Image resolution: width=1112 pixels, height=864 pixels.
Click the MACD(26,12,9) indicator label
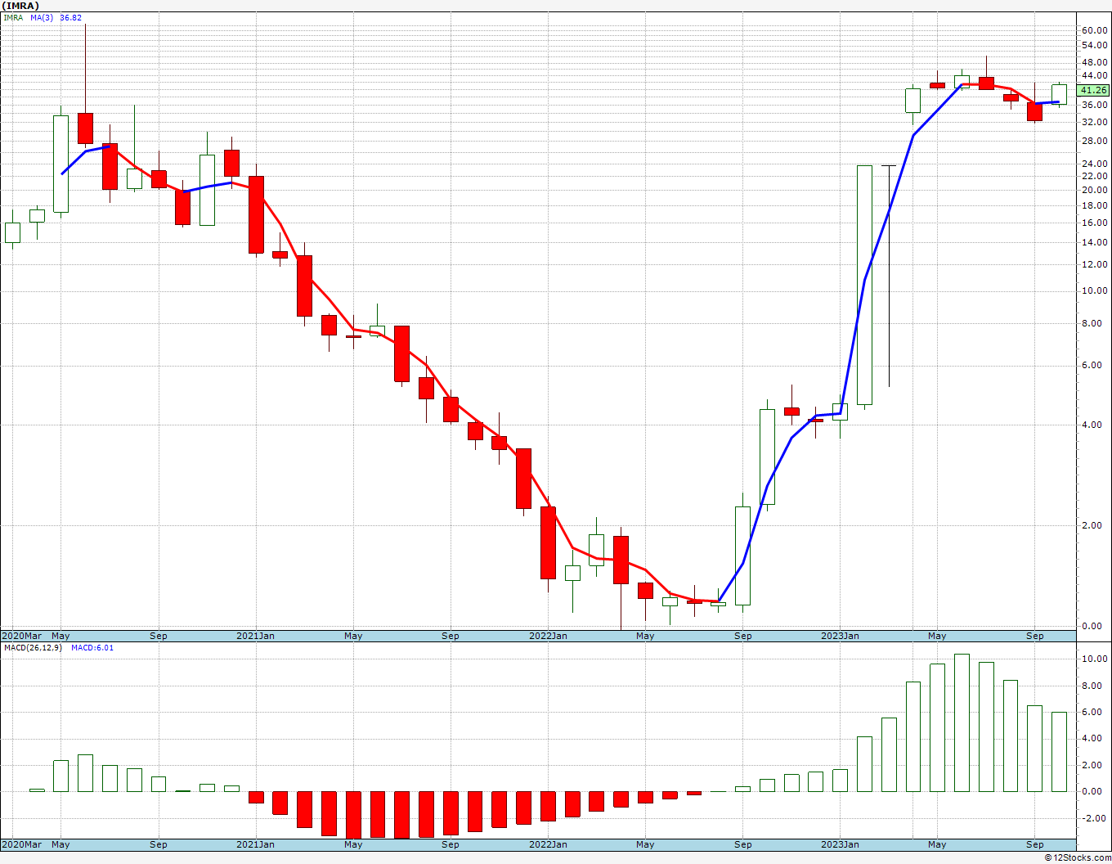pos(33,647)
